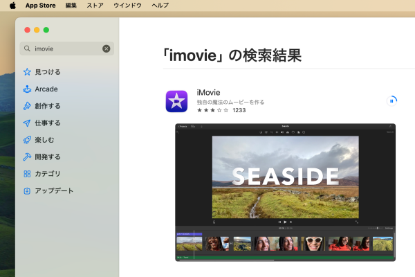Open the Arcade sidebar section
The height and width of the screenshot is (277, 415).
(46, 89)
